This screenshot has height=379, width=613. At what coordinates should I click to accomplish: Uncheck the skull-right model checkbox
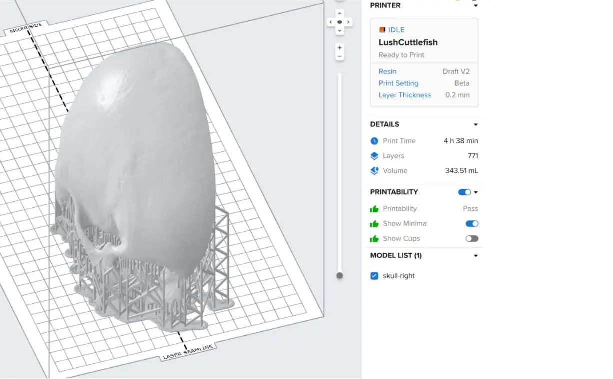pyautogui.click(x=374, y=276)
